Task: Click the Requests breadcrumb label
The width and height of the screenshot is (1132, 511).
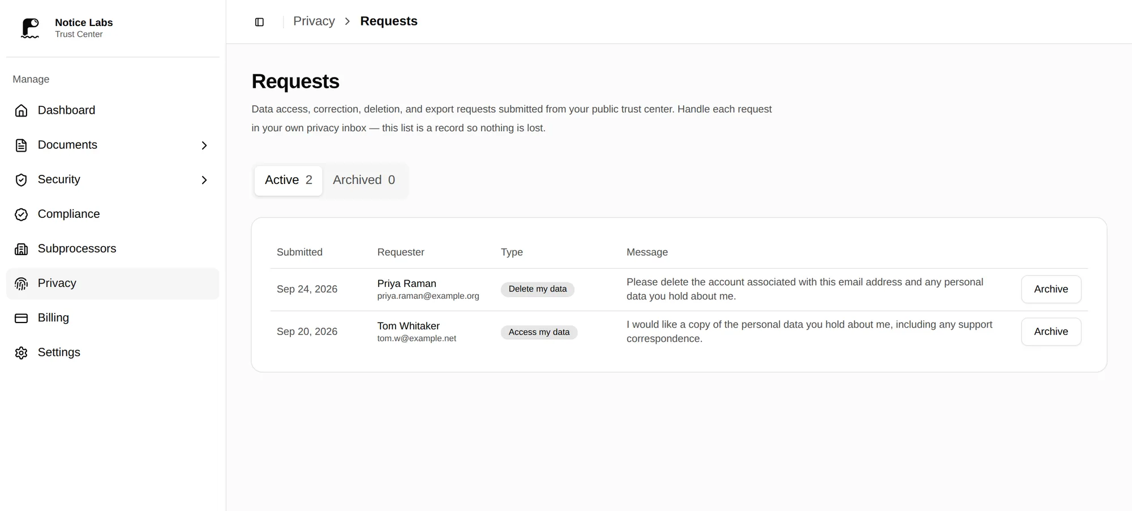Action: click(x=389, y=22)
